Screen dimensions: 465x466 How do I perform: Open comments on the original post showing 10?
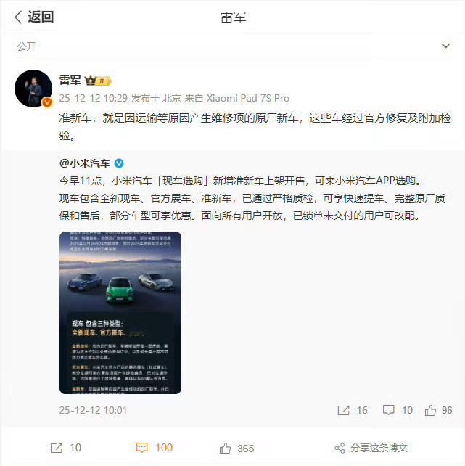coord(398,410)
